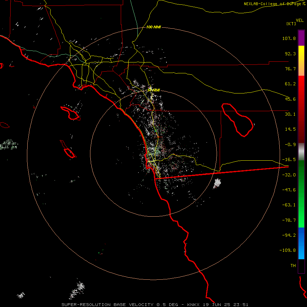Click the TH threshold label
Viewport: 307px width, 307px height.
click(x=293, y=265)
